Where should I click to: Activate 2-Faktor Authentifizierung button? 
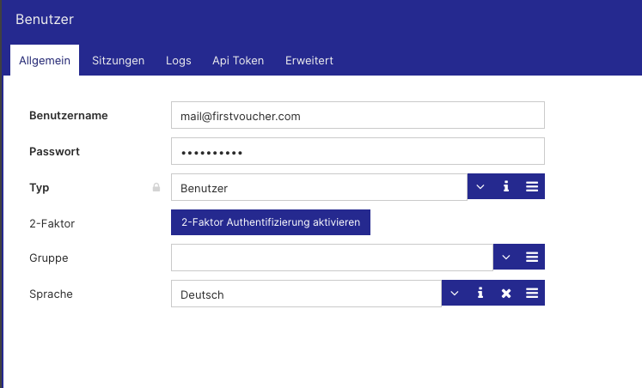click(271, 222)
